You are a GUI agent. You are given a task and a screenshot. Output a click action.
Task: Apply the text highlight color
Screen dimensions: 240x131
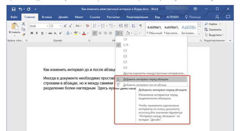pyautogui.click(x=76, y=33)
